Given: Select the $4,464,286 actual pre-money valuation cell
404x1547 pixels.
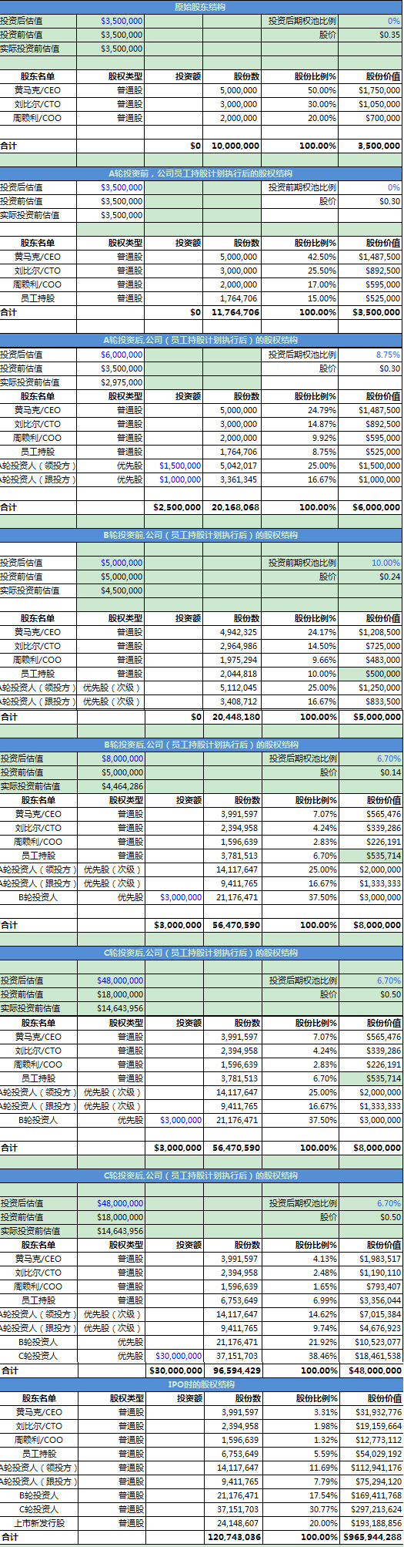Looking at the screenshot, I should (111, 786).
